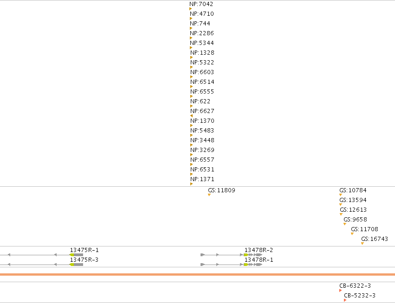The height and width of the screenshot is (303, 395).
Task: Select the 13475R-3 gene model exon
Action: 76,265
